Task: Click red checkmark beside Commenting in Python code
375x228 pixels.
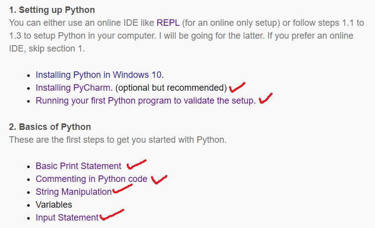Action: (x=159, y=178)
